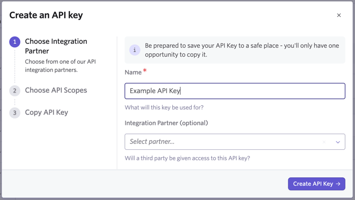The width and height of the screenshot is (355, 200).
Task: Clear the partner selection with the x icon
Action: click(324, 142)
